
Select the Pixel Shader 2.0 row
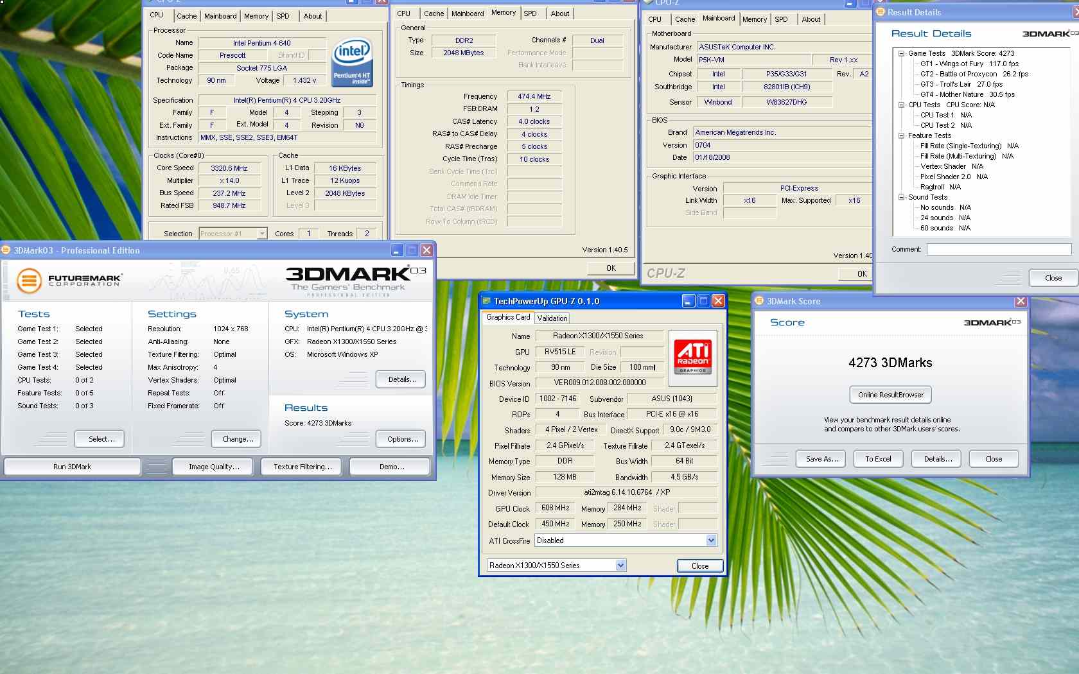click(954, 177)
